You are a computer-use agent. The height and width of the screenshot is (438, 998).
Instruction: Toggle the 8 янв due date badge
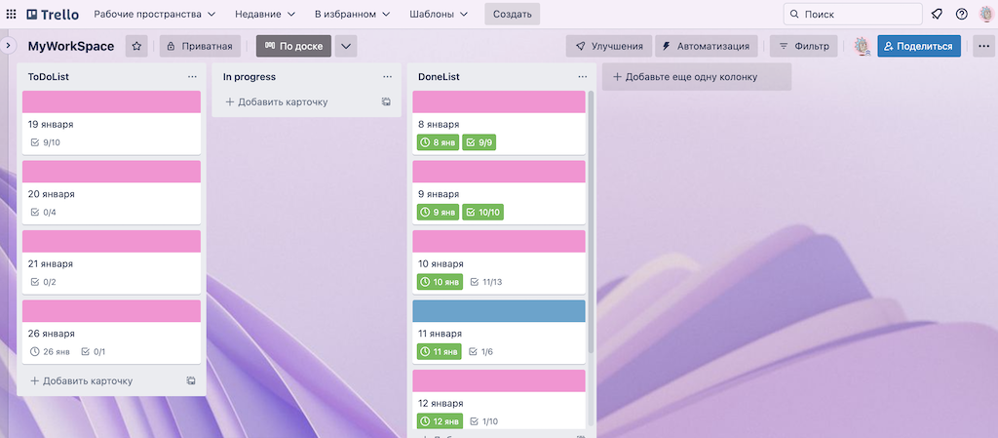pos(438,142)
